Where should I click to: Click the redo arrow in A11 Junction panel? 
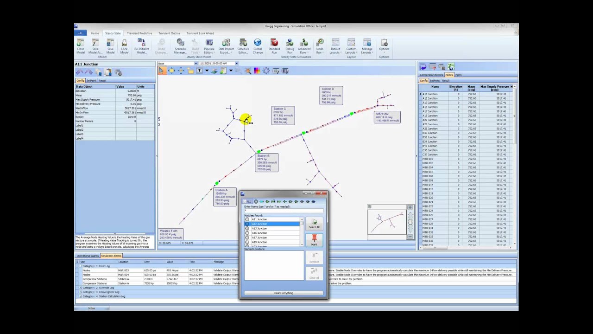[88, 72]
